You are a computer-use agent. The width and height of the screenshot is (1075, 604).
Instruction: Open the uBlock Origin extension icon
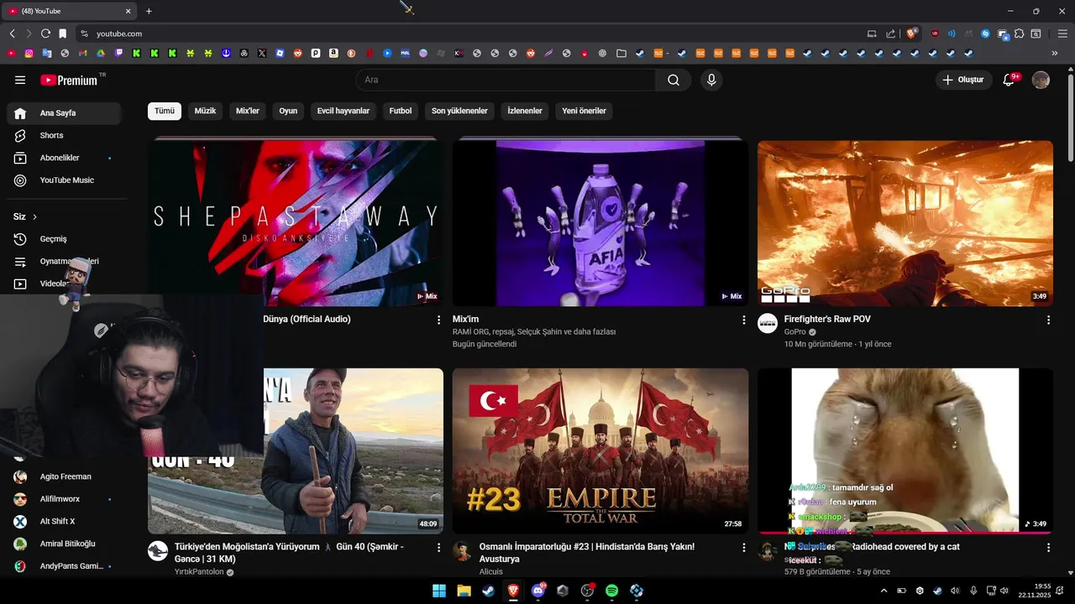pos(935,34)
